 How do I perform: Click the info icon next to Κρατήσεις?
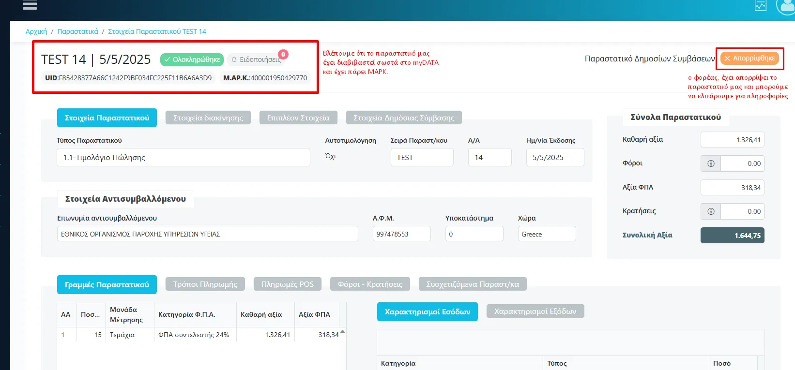pos(711,211)
